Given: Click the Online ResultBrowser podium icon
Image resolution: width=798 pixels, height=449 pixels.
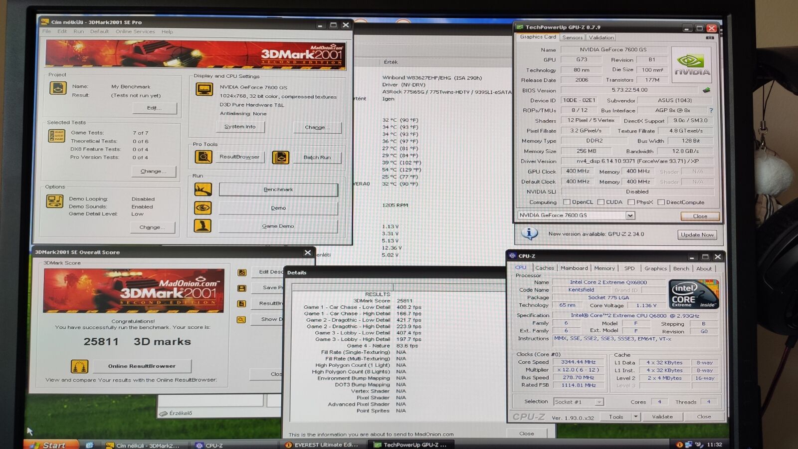Looking at the screenshot, I should click(79, 367).
